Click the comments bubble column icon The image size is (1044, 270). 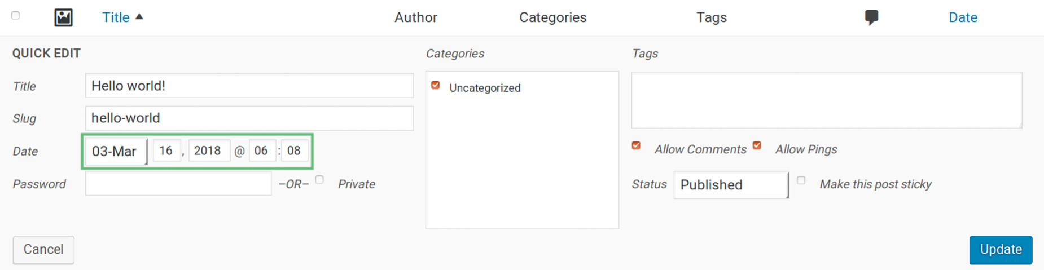pyautogui.click(x=871, y=17)
